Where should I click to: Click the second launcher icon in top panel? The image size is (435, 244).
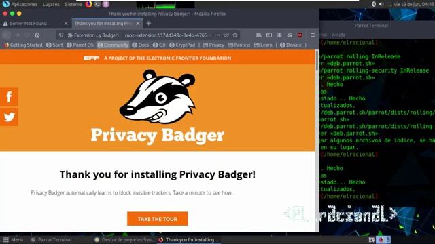click(97, 4)
